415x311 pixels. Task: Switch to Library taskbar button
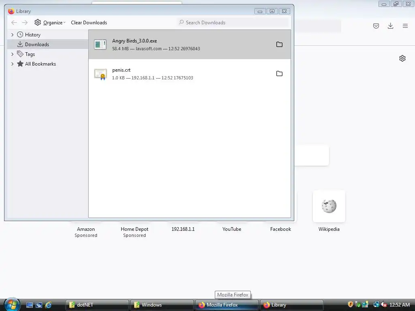(x=291, y=305)
